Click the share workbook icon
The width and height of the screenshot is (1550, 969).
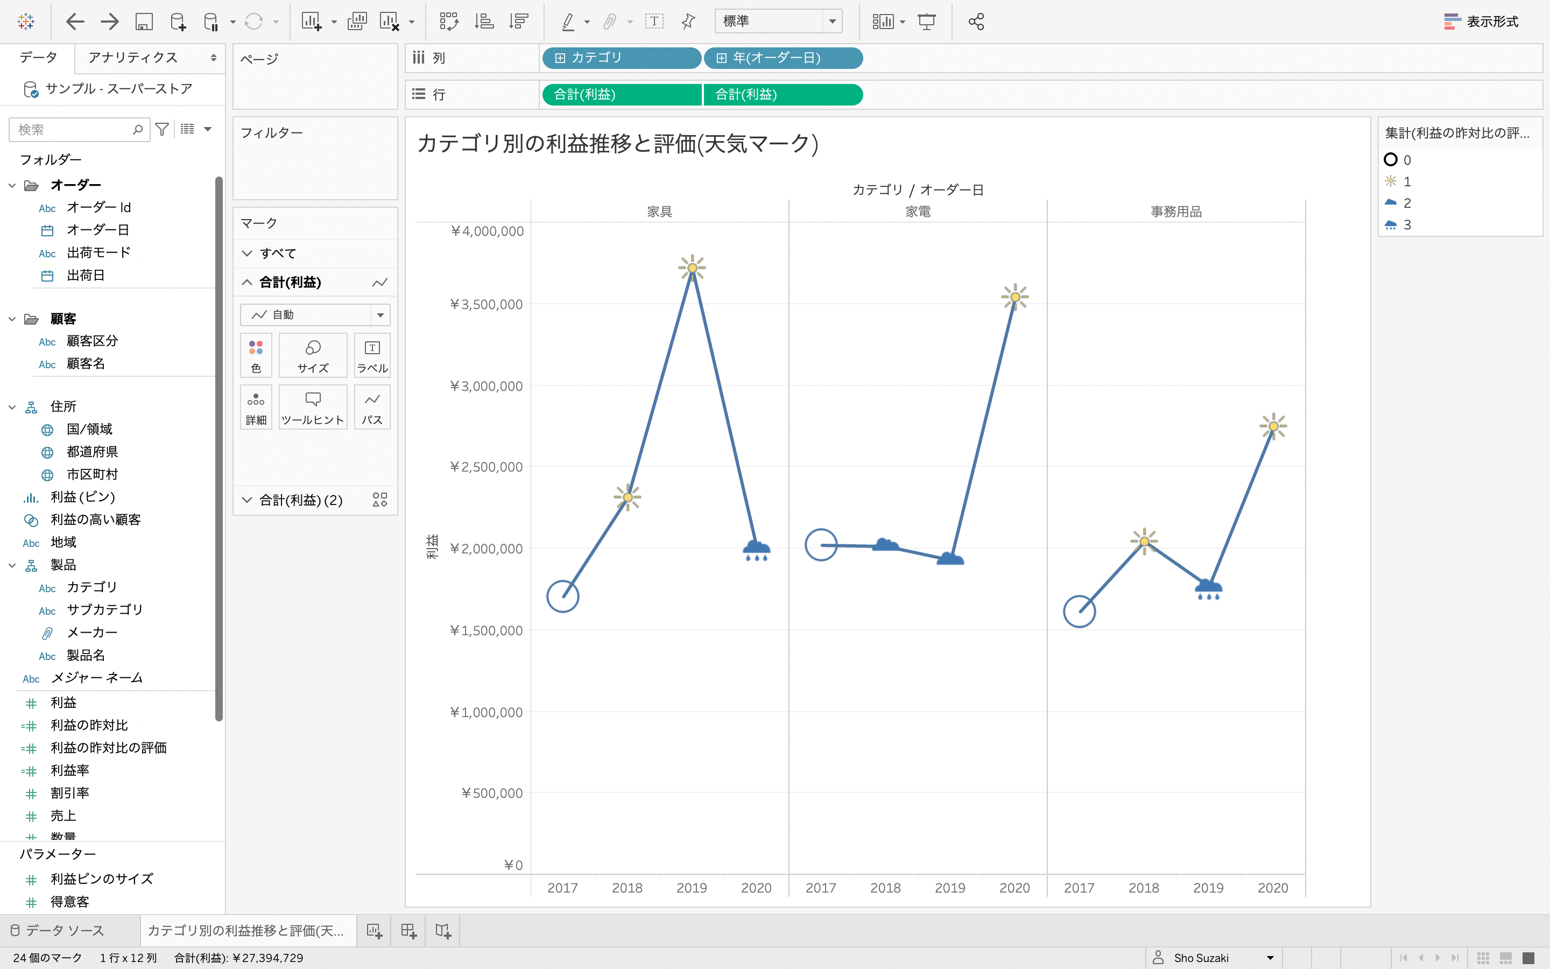pyautogui.click(x=975, y=22)
